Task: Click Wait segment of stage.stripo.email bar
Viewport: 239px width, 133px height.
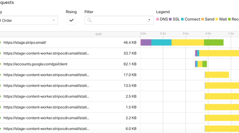Action: (188, 43)
